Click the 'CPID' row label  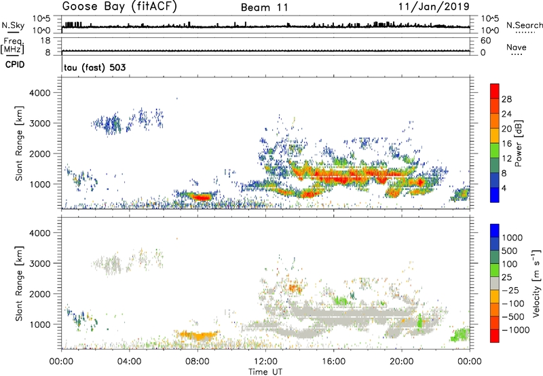point(15,64)
